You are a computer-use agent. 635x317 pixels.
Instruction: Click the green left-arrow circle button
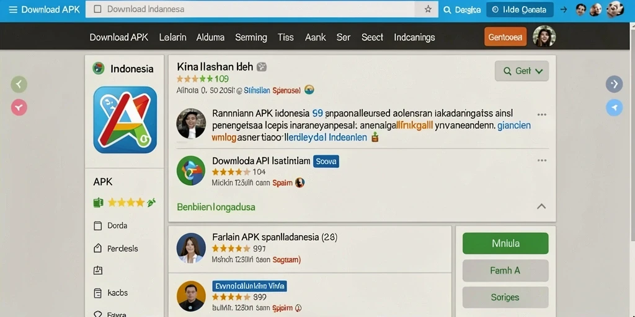19,84
